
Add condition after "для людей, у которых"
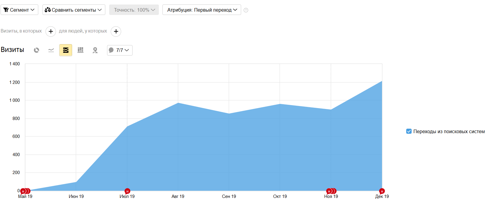(x=116, y=31)
